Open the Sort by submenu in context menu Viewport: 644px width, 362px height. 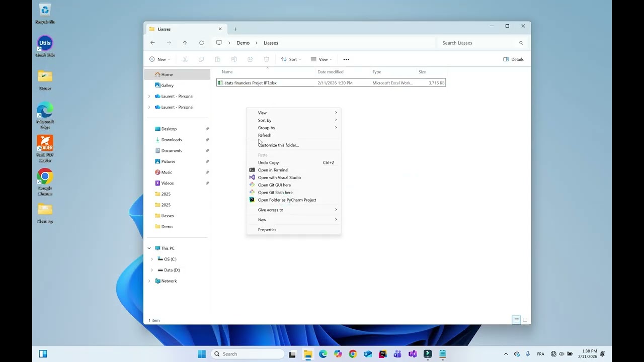(x=293, y=120)
